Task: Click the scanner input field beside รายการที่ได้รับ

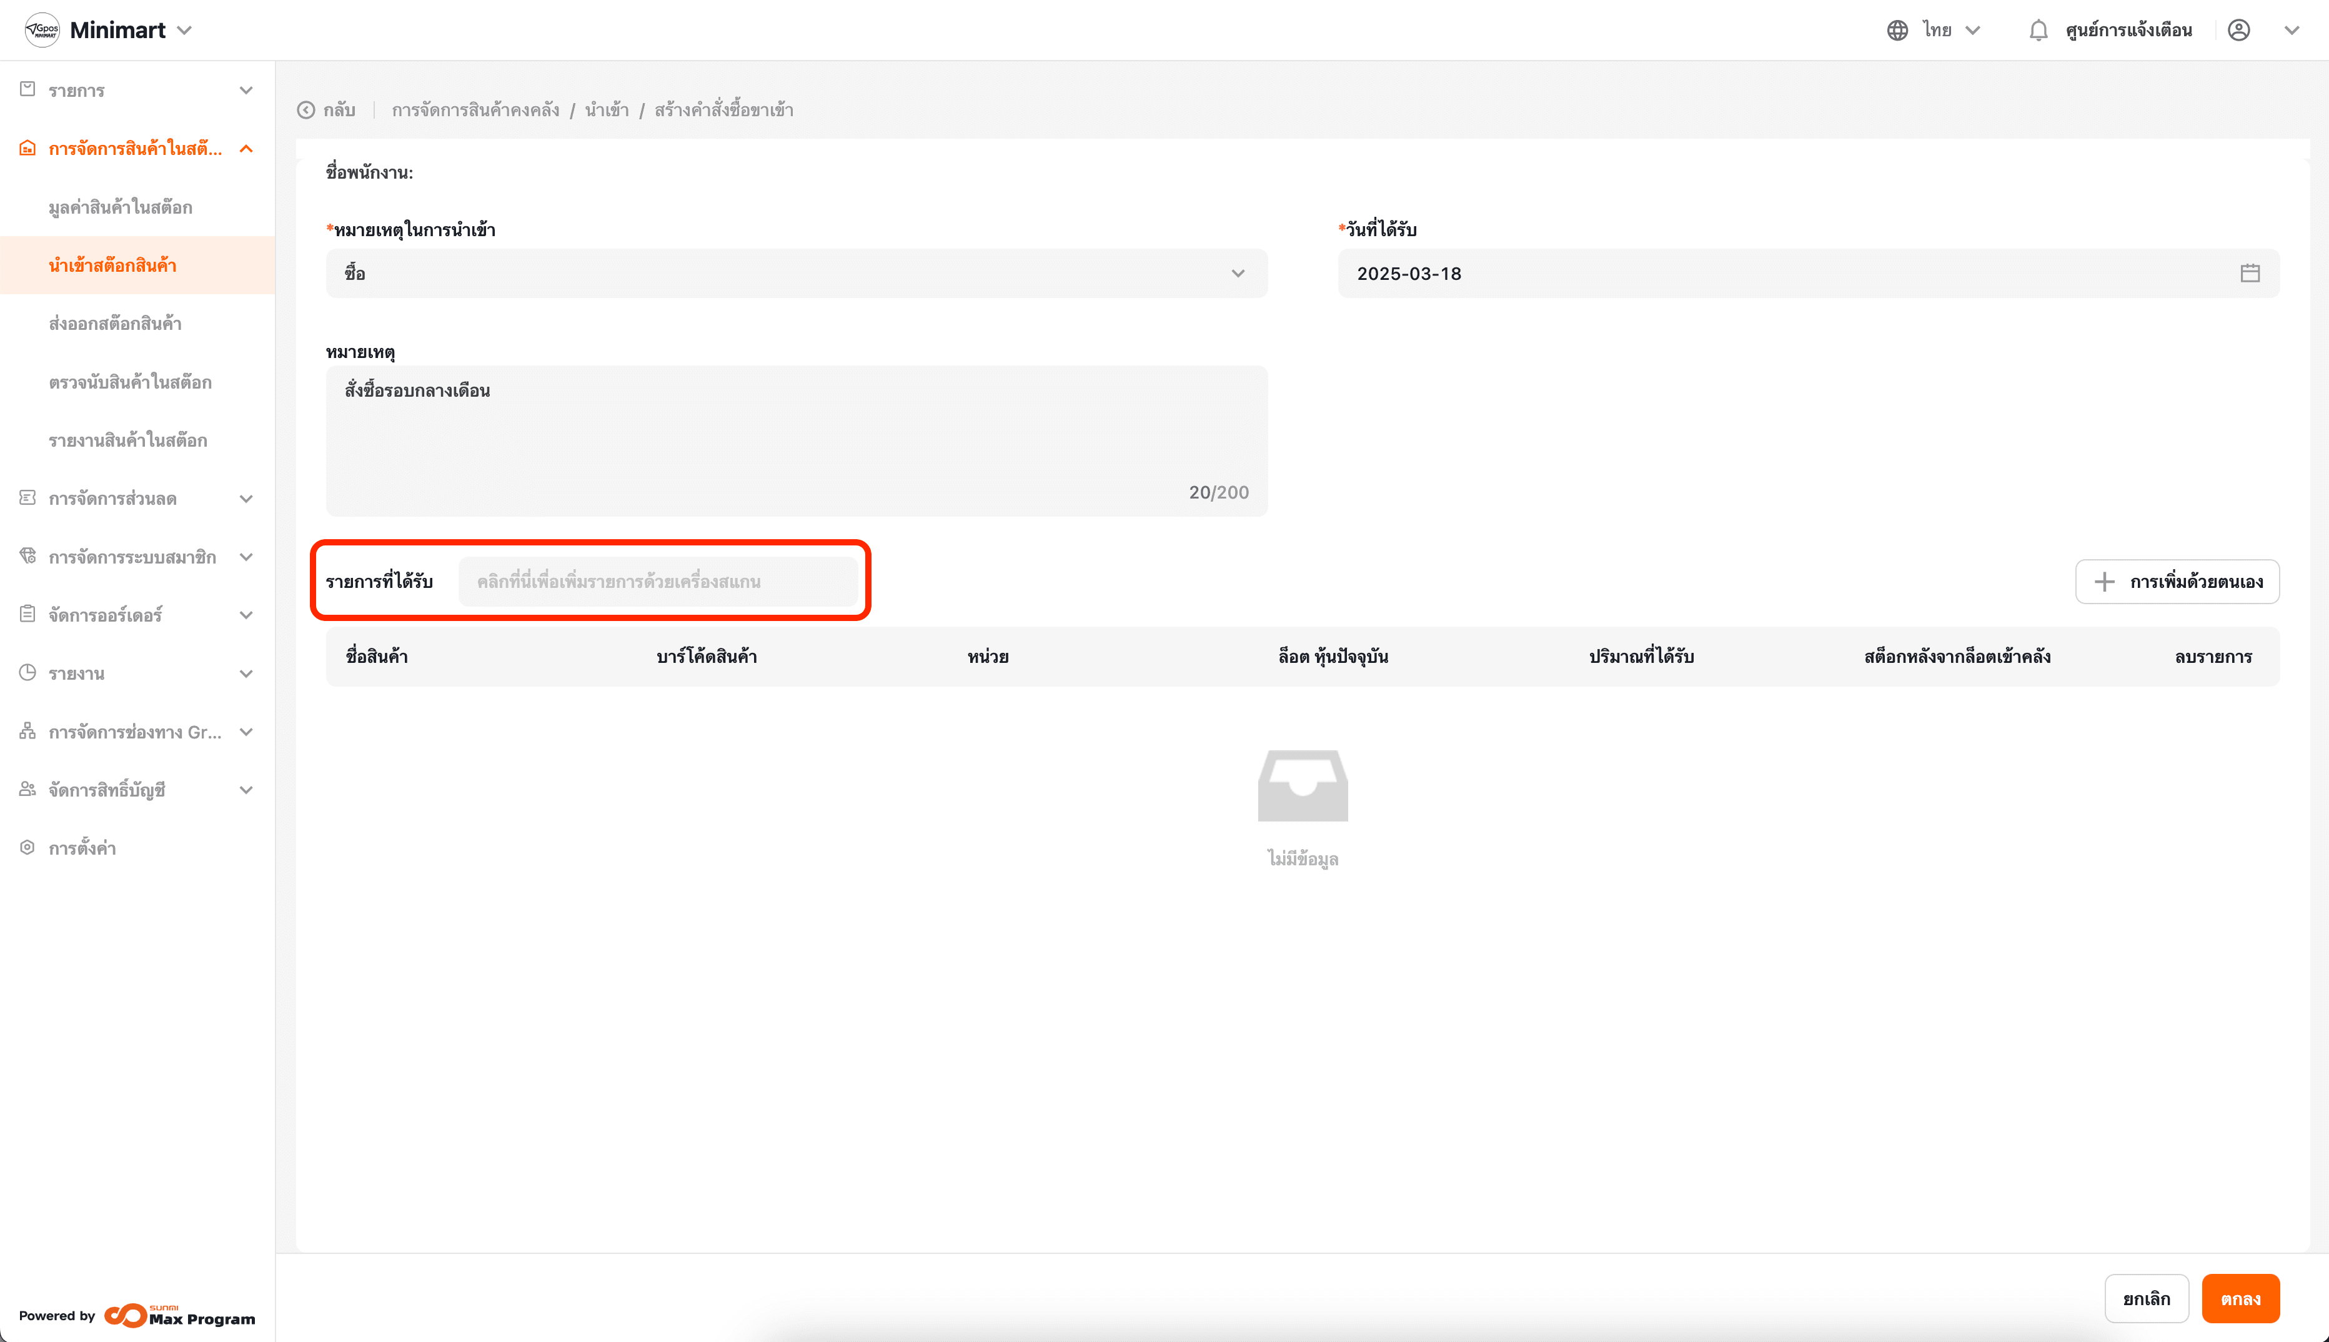Action: [658, 582]
